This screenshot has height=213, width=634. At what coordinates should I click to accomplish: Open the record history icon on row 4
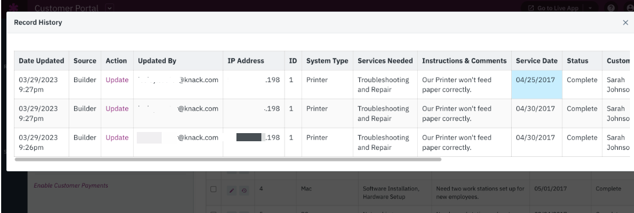244,190
